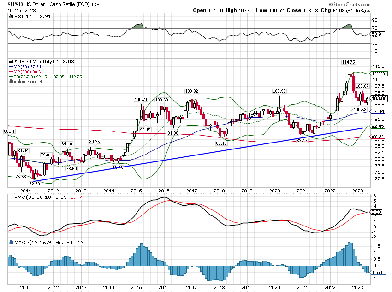Click the 91.88 low annotation

click(x=173, y=133)
